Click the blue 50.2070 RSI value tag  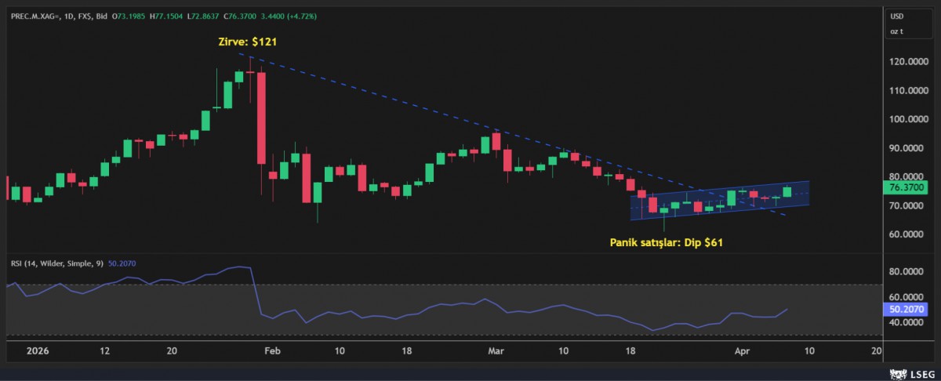(906, 310)
